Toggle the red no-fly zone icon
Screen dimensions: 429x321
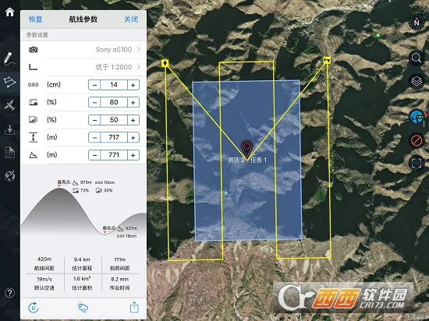tap(417, 141)
